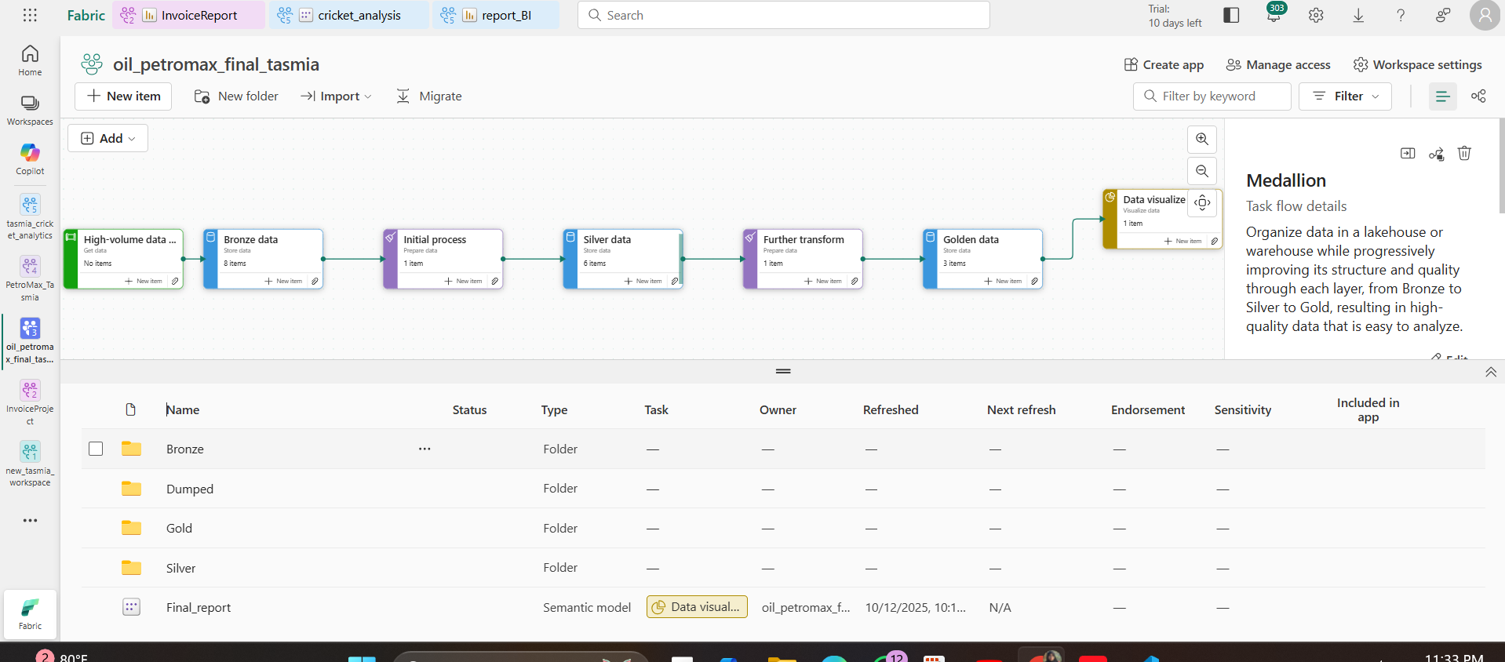Click the zoom out magnifier icon
1505x662 pixels.
[1201, 171]
